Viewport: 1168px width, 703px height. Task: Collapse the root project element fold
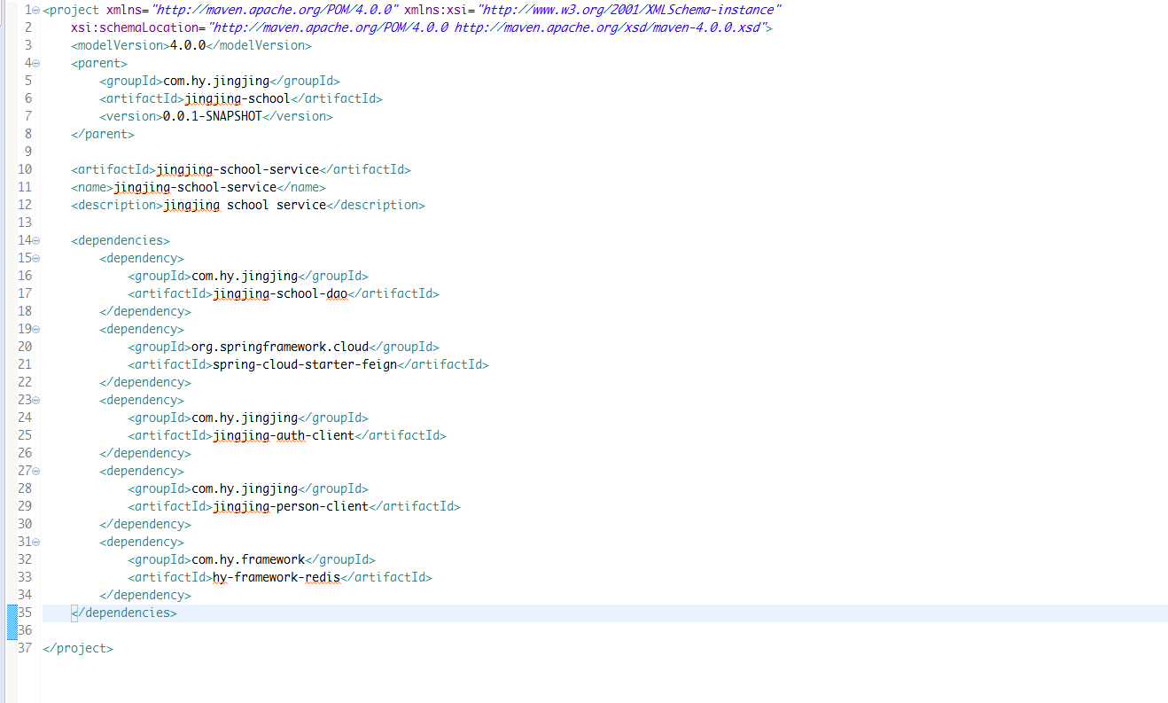36,10
